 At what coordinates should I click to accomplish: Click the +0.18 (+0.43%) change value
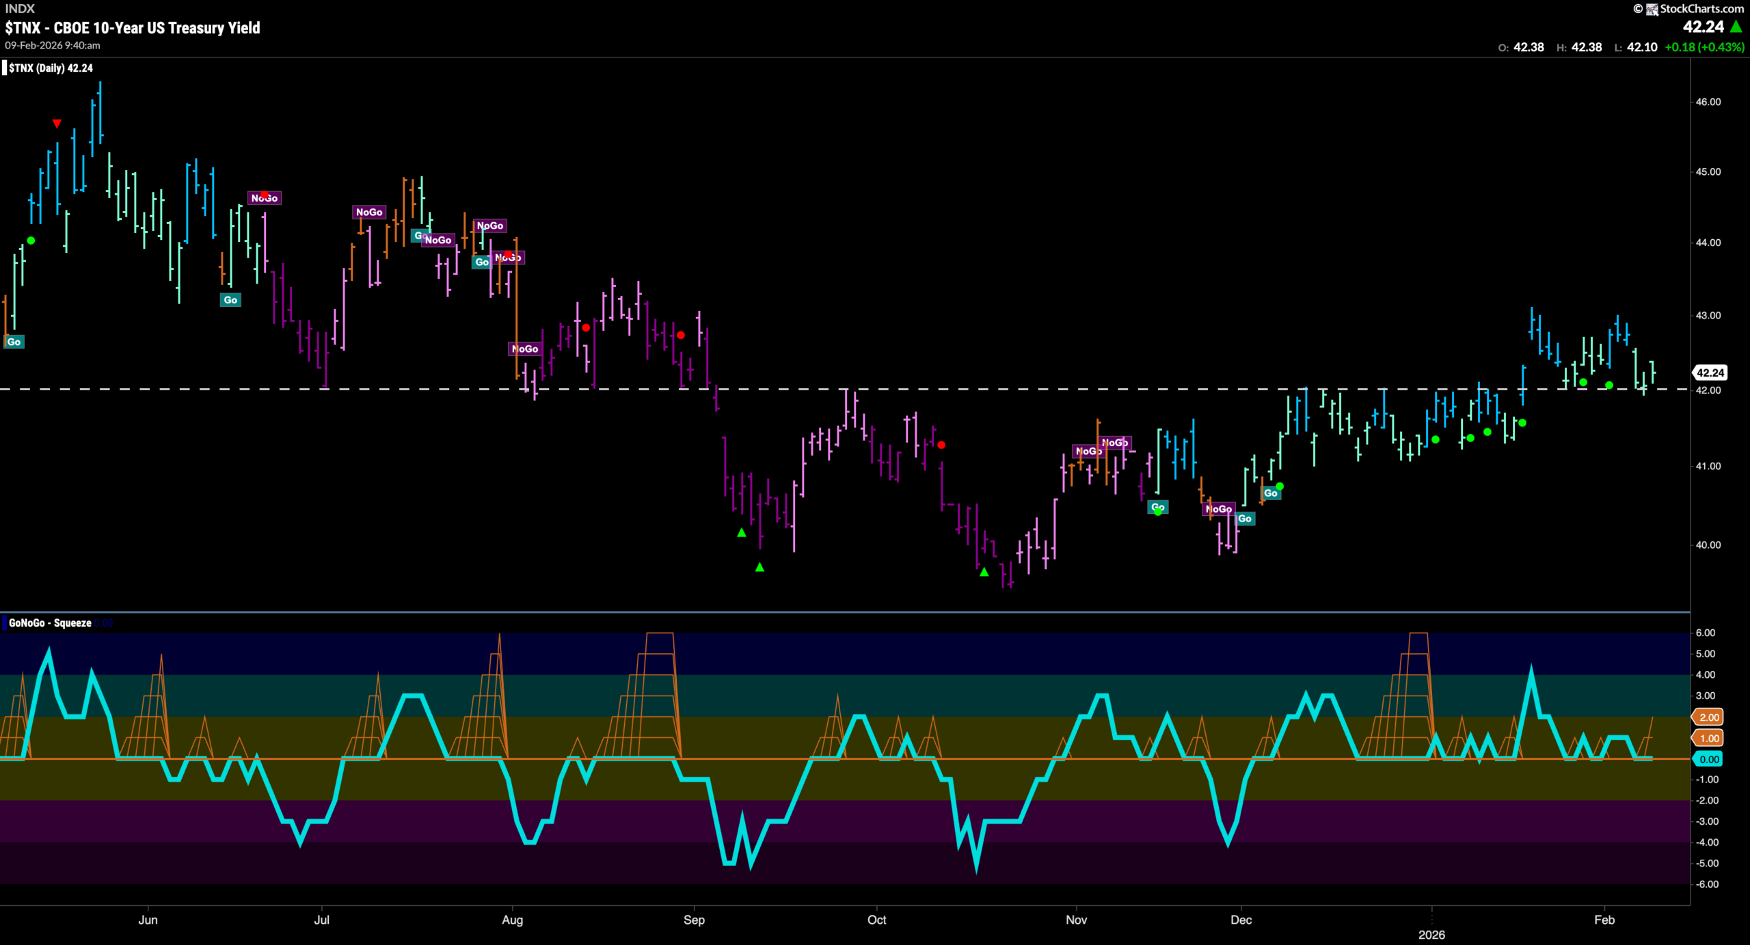[x=1704, y=47]
